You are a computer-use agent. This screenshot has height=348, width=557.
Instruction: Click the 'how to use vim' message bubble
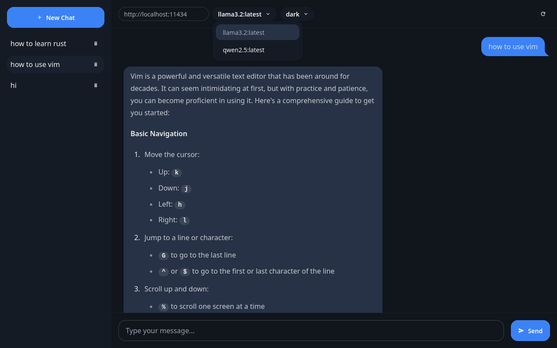pyautogui.click(x=513, y=47)
